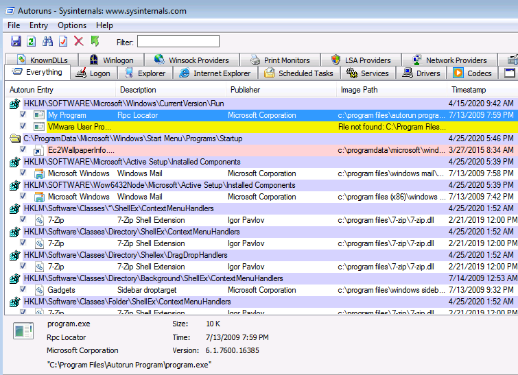Sort by the Publisher column header

tap(245, 90)
